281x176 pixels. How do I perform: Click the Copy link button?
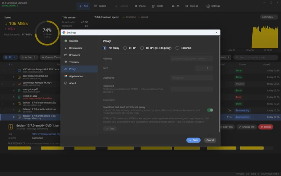click(227, 127)
